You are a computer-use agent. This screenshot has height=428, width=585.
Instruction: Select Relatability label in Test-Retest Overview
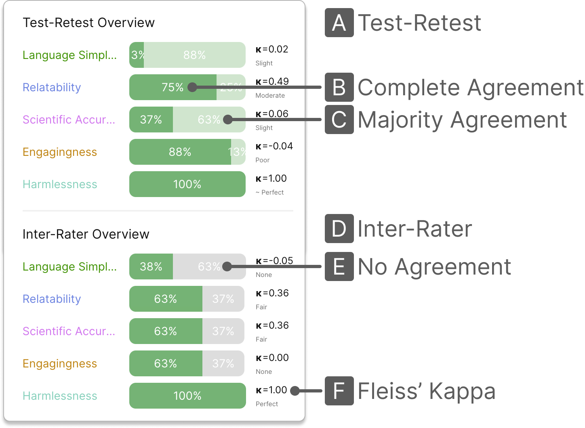click(x=52, y=87)
